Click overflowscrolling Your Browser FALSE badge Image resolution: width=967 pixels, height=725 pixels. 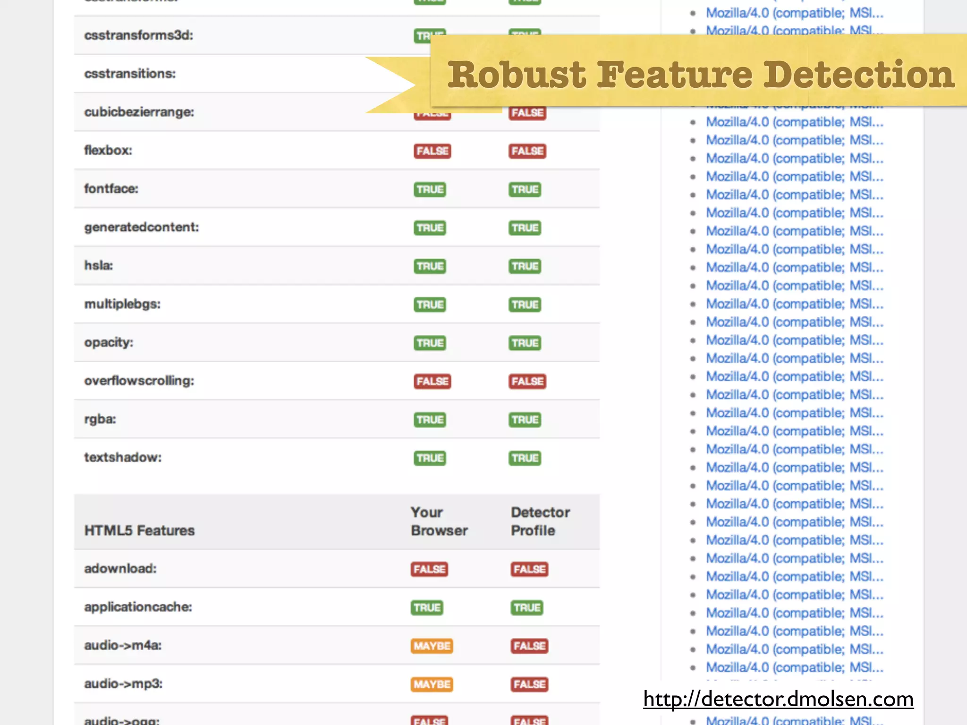[433, 381]
